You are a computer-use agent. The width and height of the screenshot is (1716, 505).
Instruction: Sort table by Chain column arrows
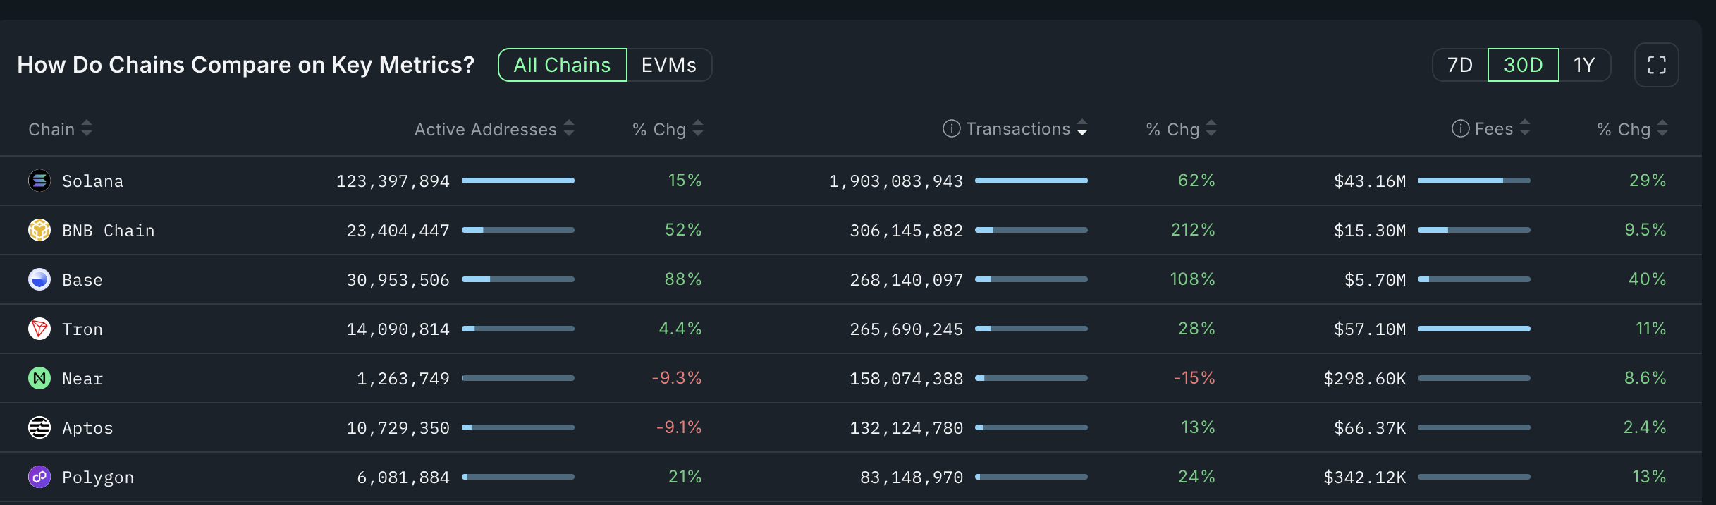pyautogui.click(x=87, y=128)
